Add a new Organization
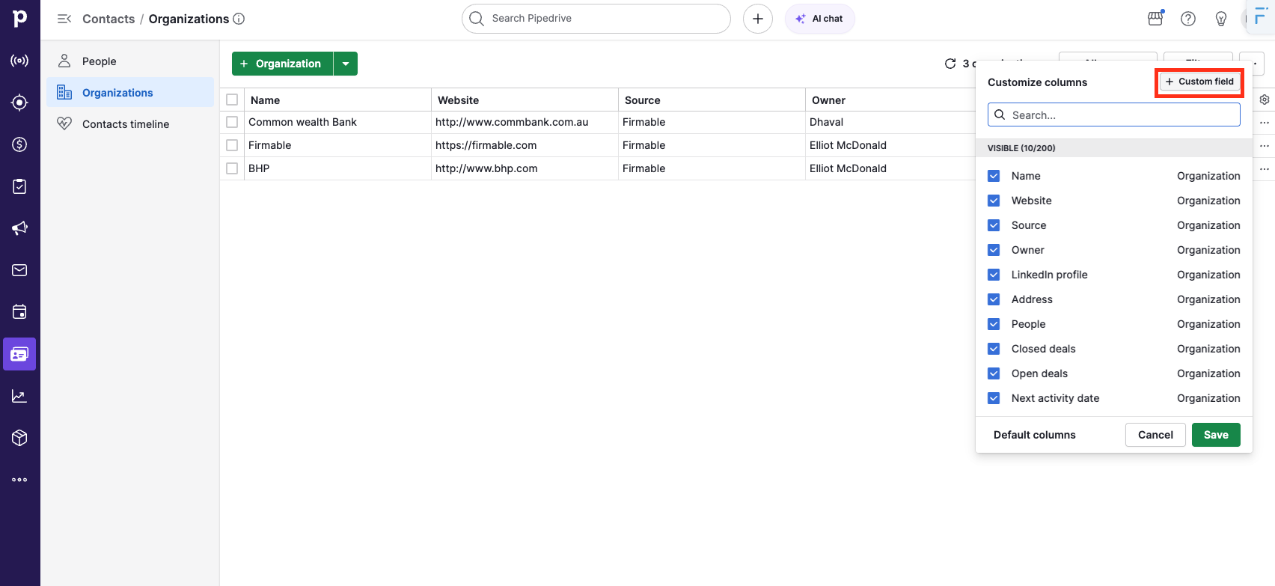The image size is (1275, 586). [x=282, y=64]
